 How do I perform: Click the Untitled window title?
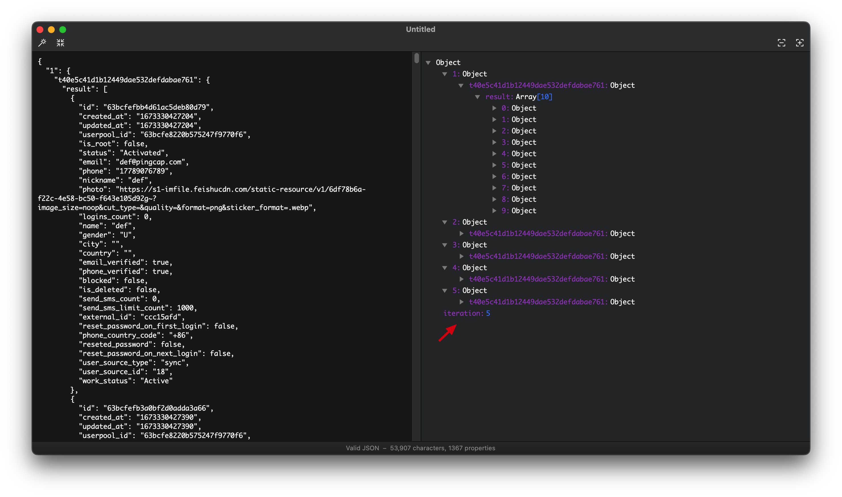tap(420, 29)
